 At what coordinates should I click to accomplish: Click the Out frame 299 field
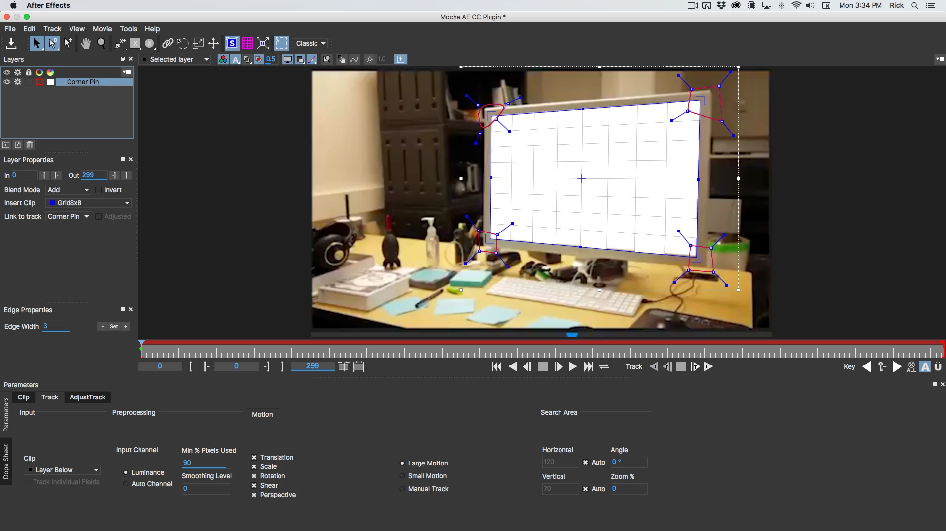(95, 175)
